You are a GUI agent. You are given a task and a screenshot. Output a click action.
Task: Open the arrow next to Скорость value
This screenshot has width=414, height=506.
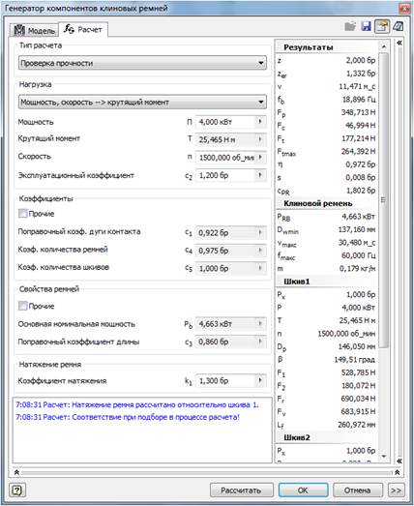[x=260, y=158]
